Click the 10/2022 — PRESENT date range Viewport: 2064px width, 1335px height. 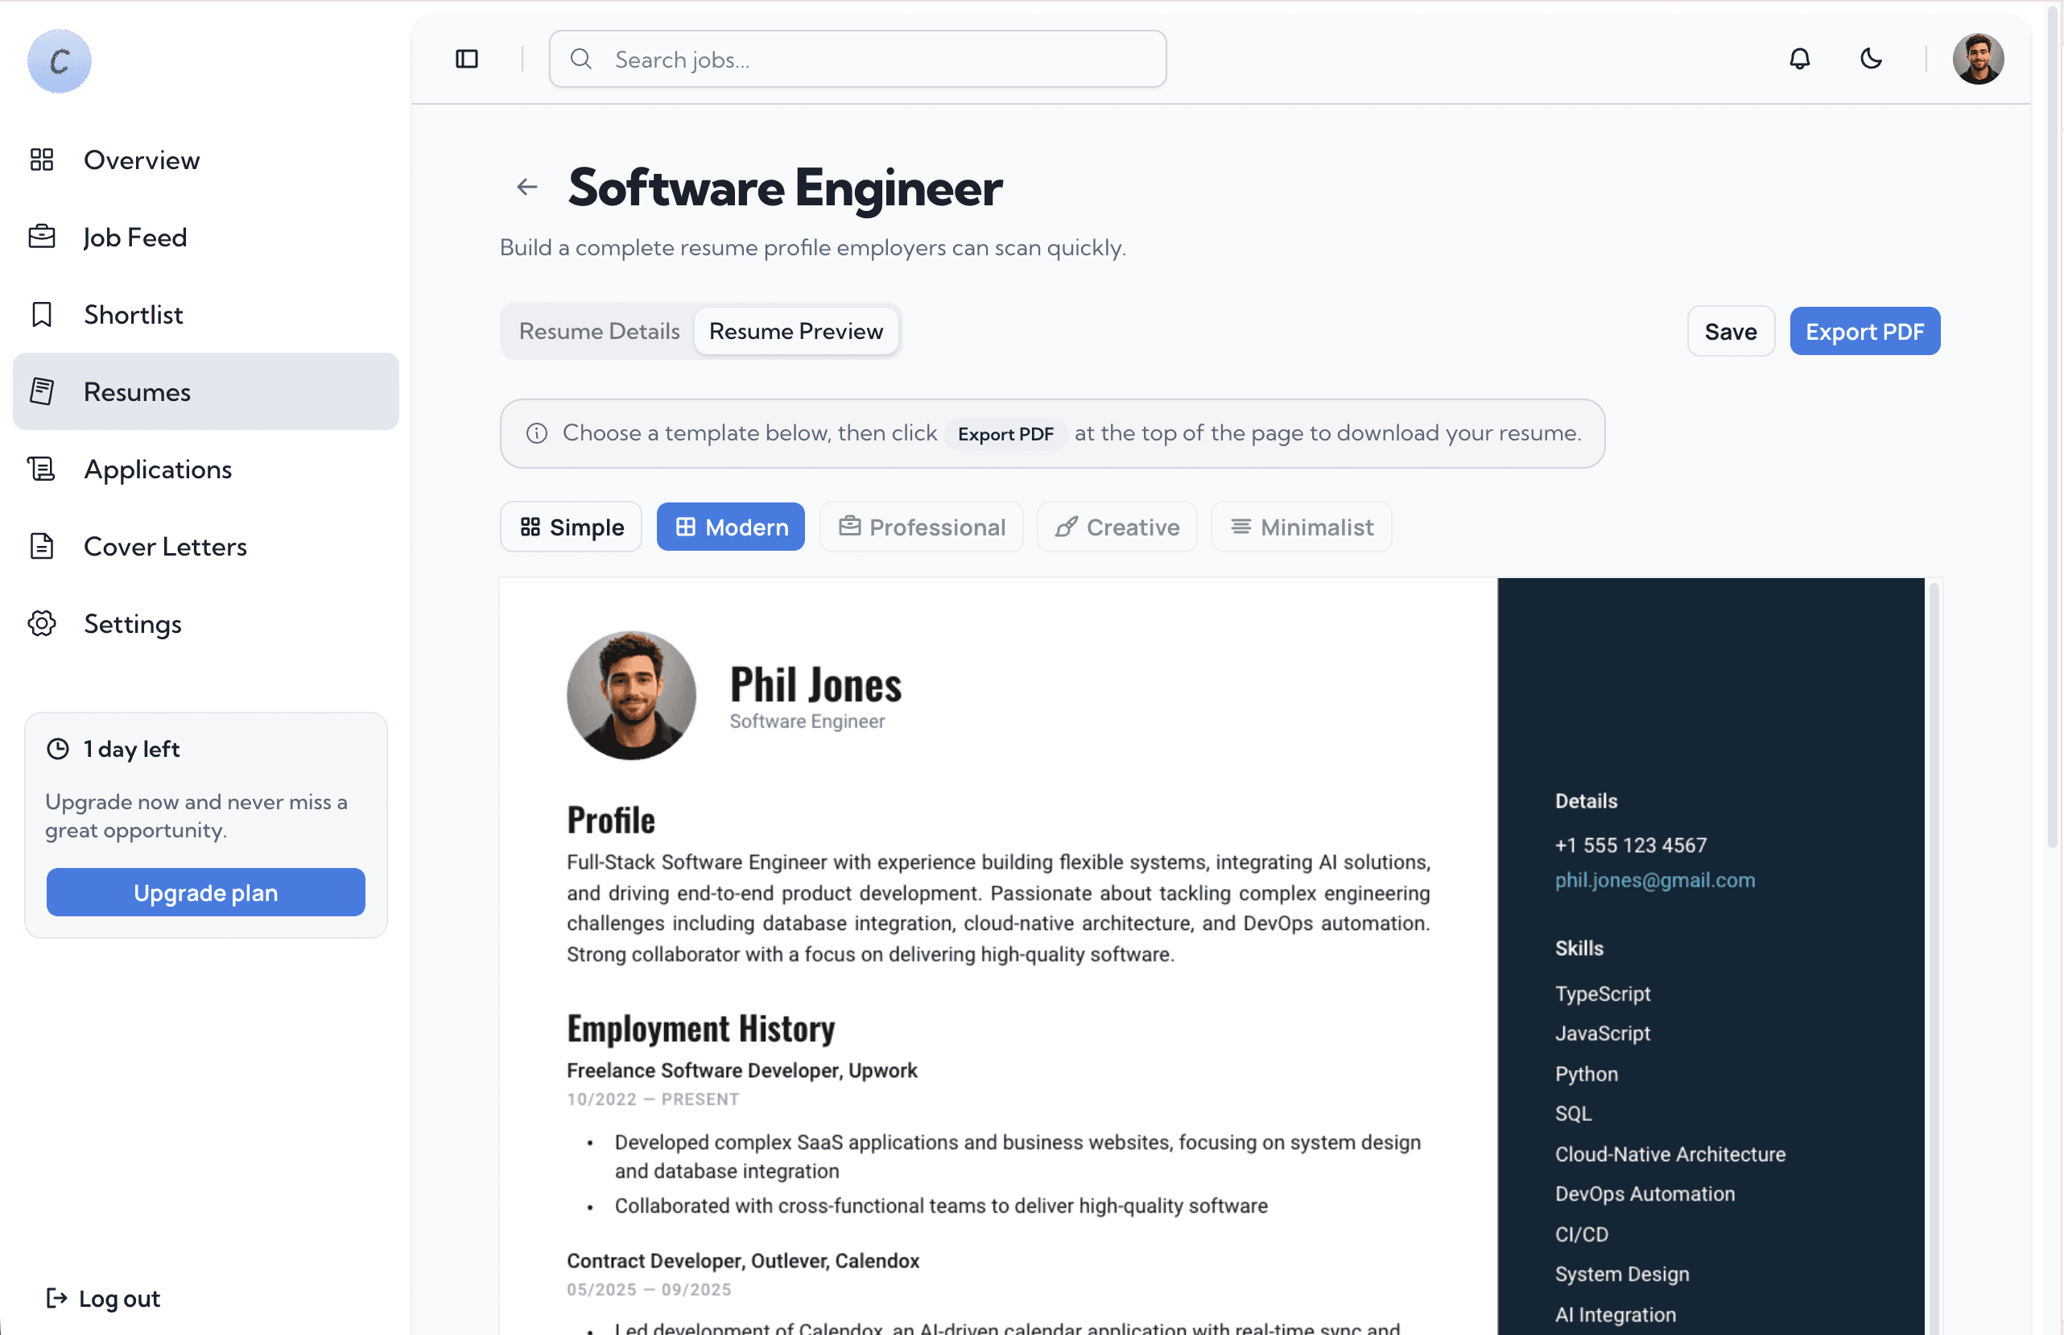point(653,1099)
